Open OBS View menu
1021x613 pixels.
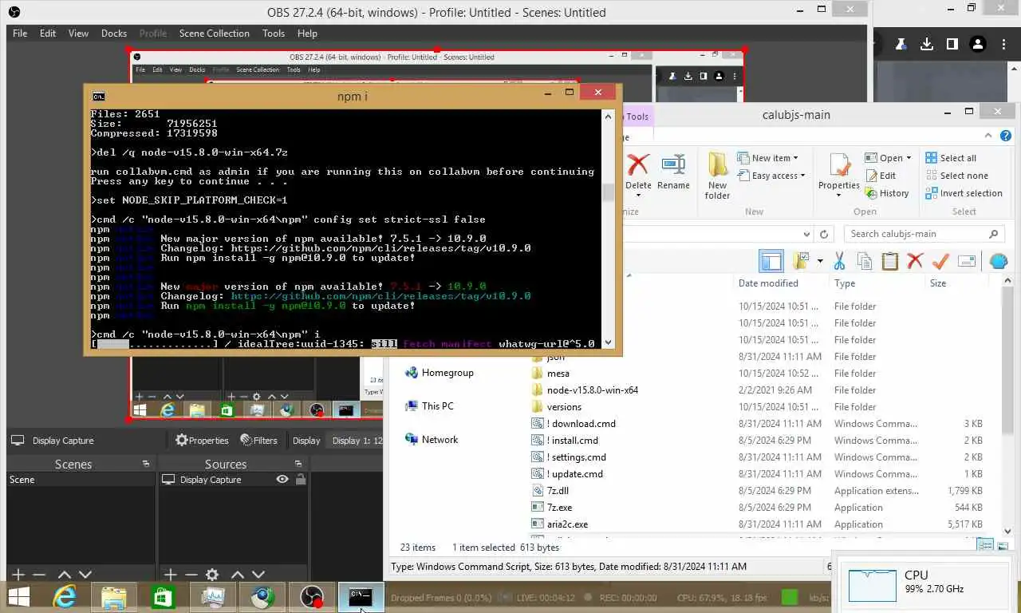pos(78,34)
